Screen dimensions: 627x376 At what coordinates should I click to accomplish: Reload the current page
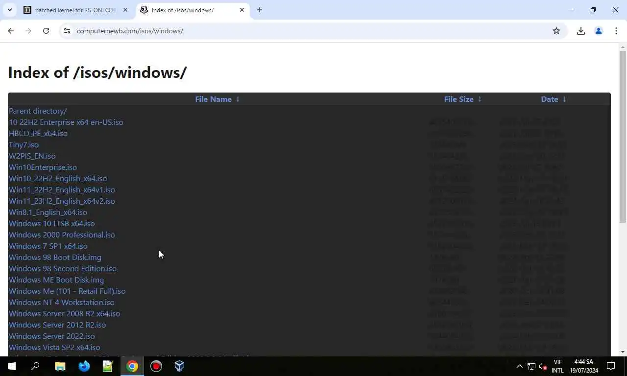(x=46, y=31)
